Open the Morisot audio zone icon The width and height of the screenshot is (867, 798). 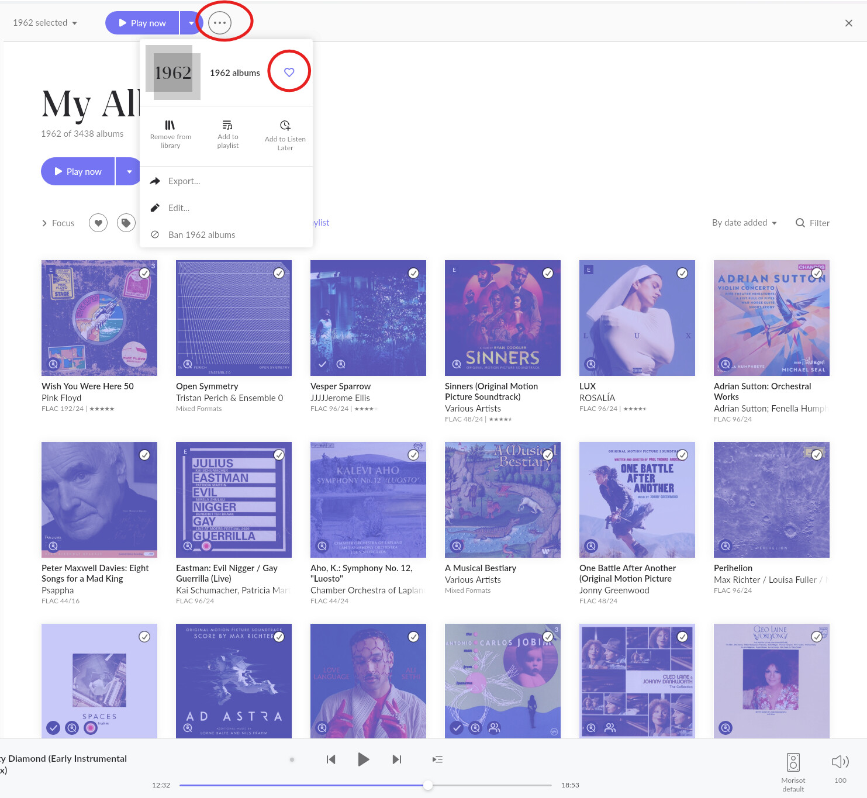coord(793,762)
